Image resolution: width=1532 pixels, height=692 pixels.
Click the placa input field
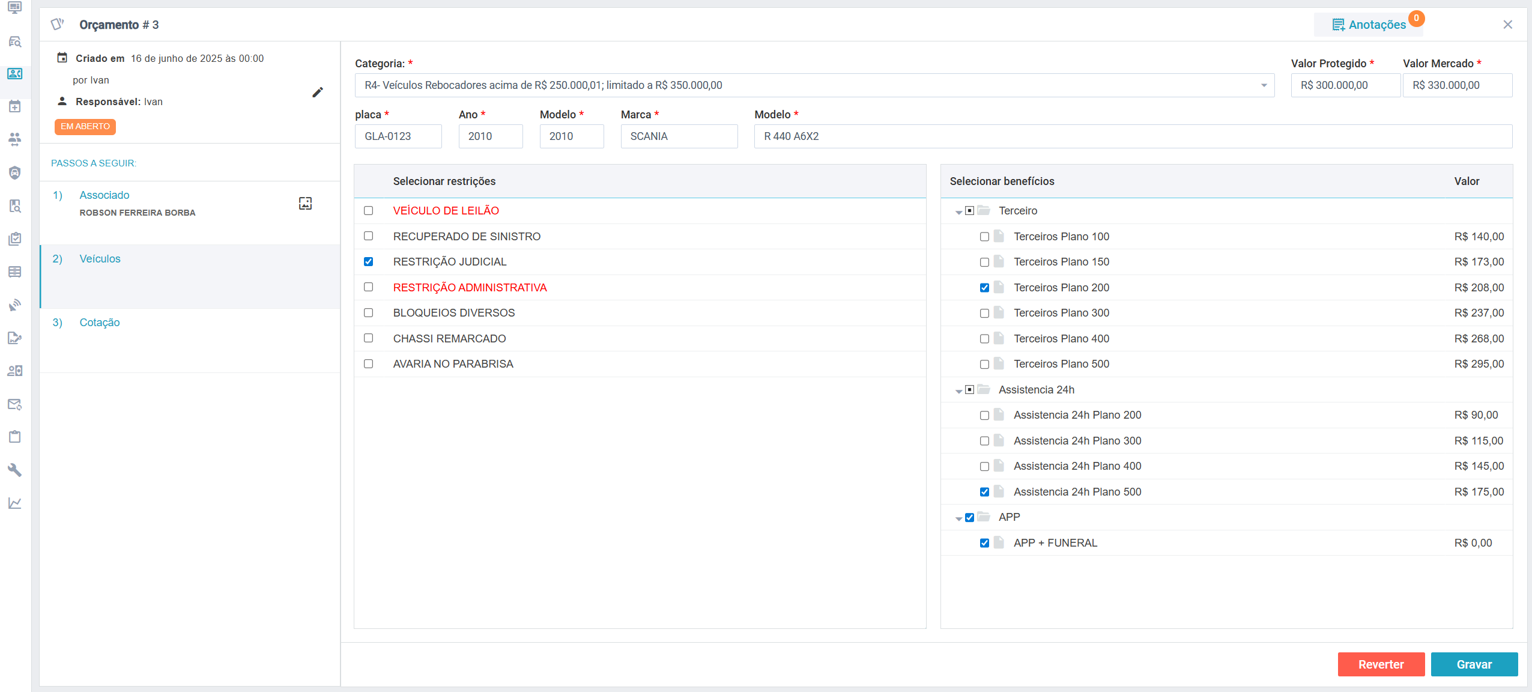pos(398,136)
